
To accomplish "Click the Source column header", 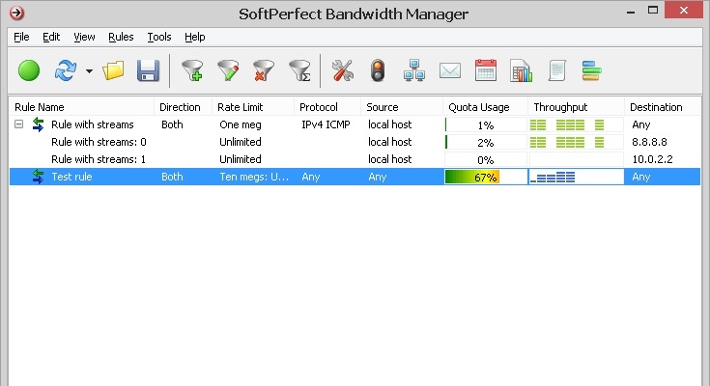I will (x=402, y=107).
